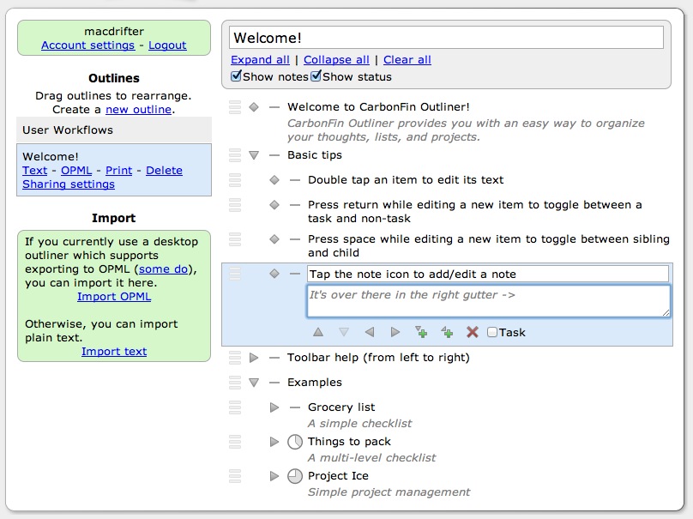Select the 'Grocery list' item text
This screenshot has height=519, width=693.
point(341,407)
